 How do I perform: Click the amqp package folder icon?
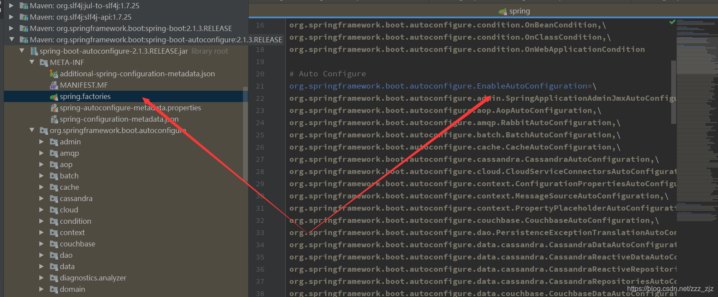tap(54, 153)
